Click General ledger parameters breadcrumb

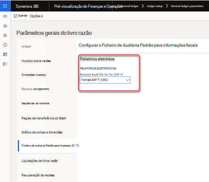[x=187, y=6]
